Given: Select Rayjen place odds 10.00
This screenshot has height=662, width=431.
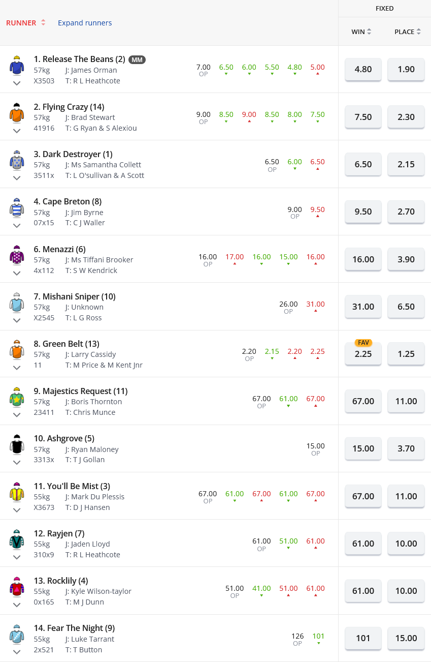Looking at the screenshot, I should tap(406, 544).
